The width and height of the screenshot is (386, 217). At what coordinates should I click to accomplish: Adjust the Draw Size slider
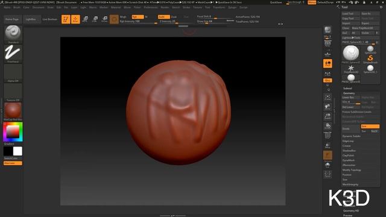215,22
